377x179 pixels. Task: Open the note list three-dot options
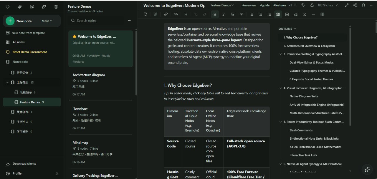(x=130, y=21)
